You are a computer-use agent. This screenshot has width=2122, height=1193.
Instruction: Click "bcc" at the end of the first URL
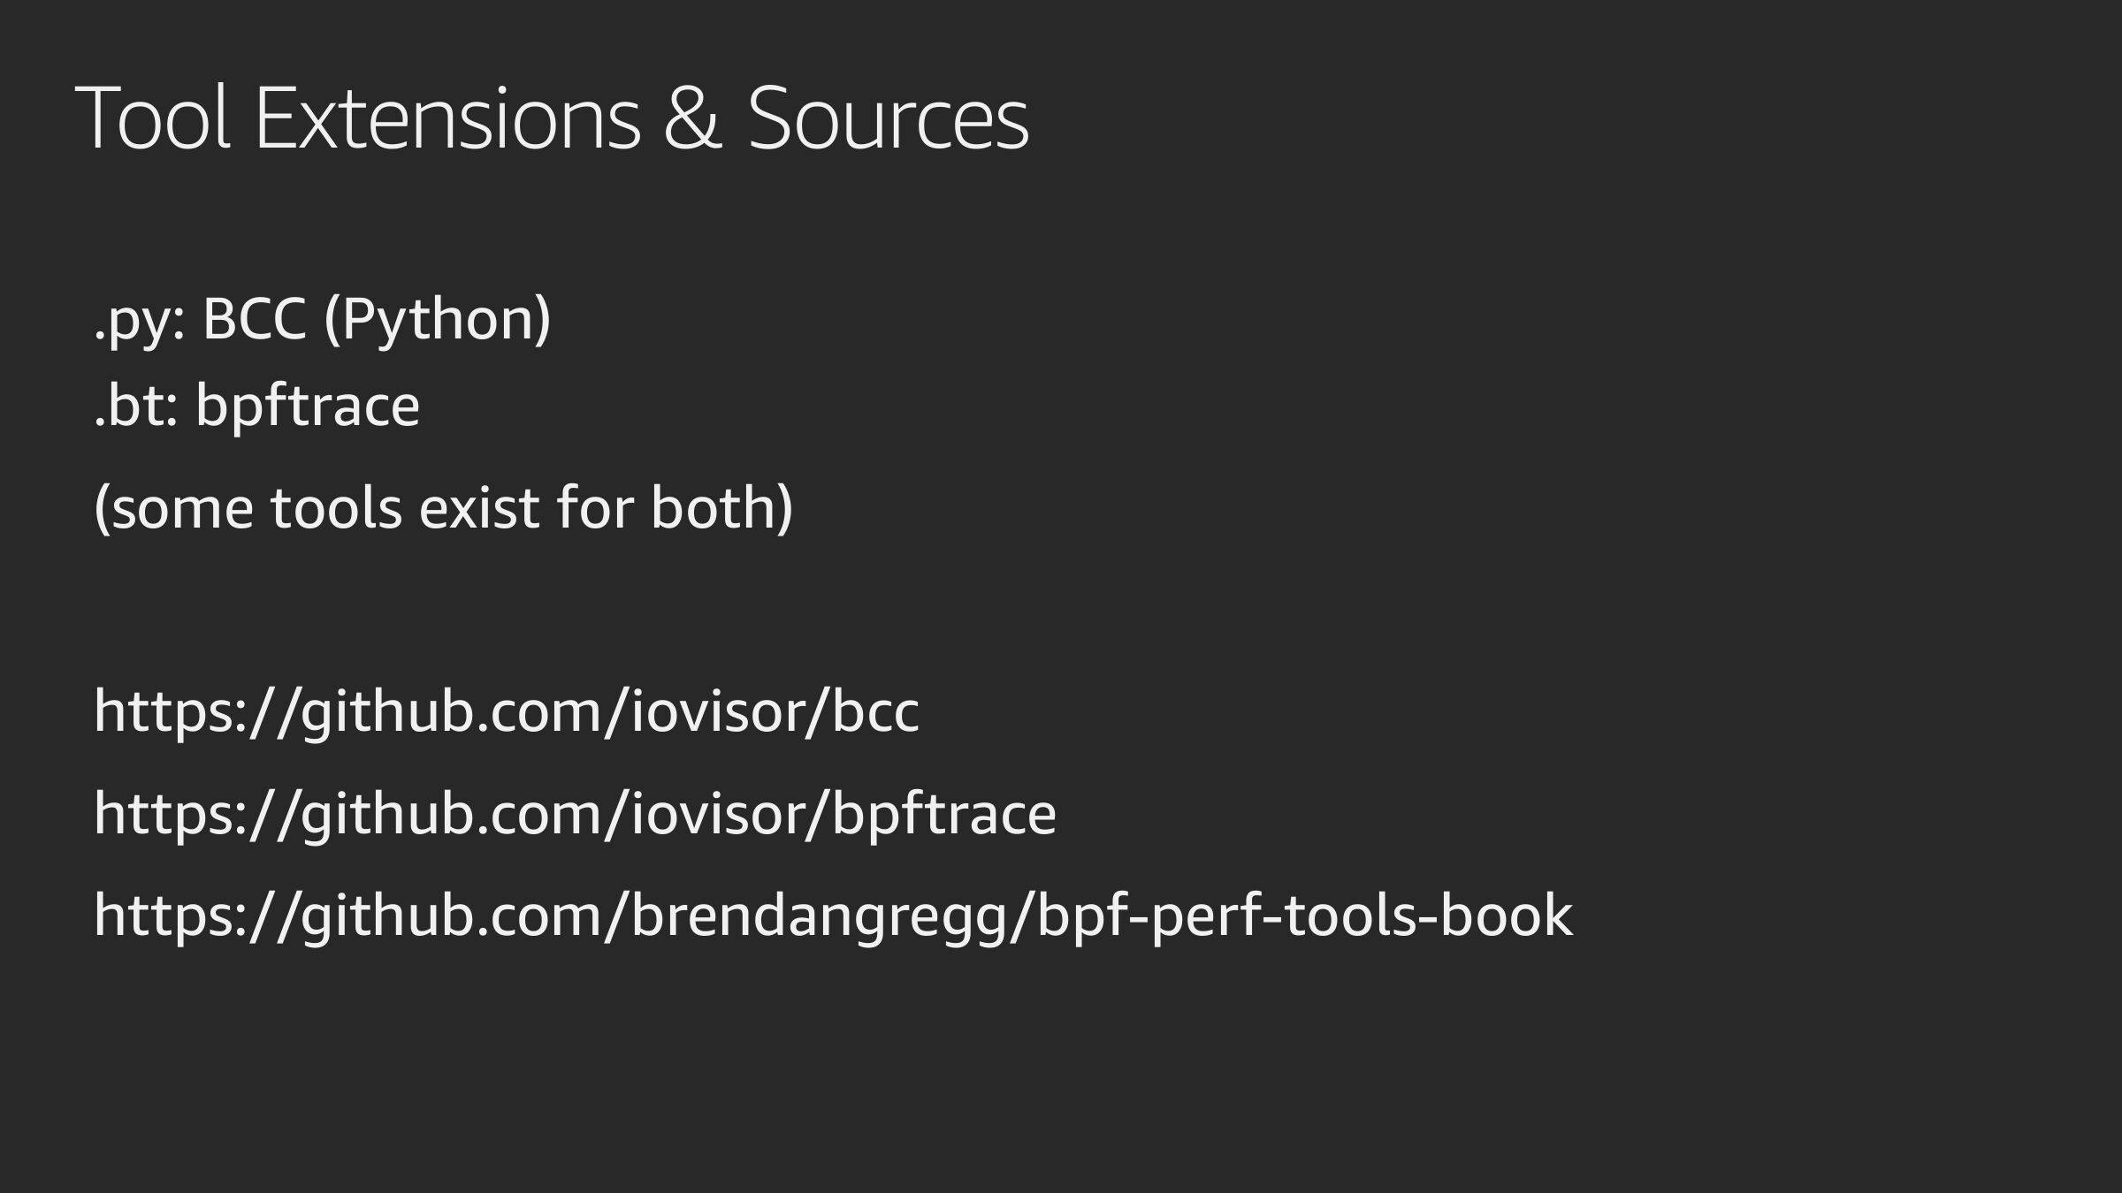(x=875, y=712)
